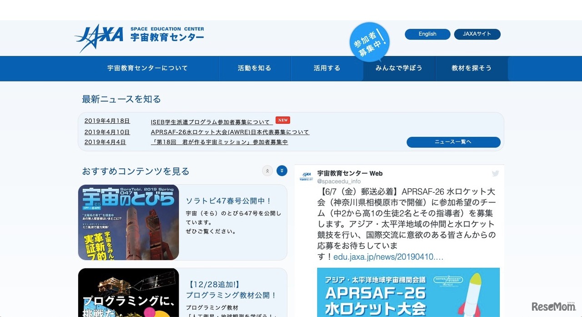Open the 活動を知る navigation tab

pyautogui.click(x=255, y=68)
